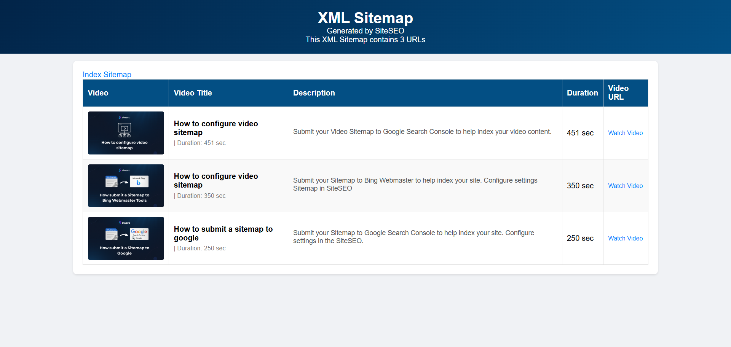This screenshot has width=731, height=347.
Task: Click Watch Video for the 451 sec video
Action: (625, 133)
